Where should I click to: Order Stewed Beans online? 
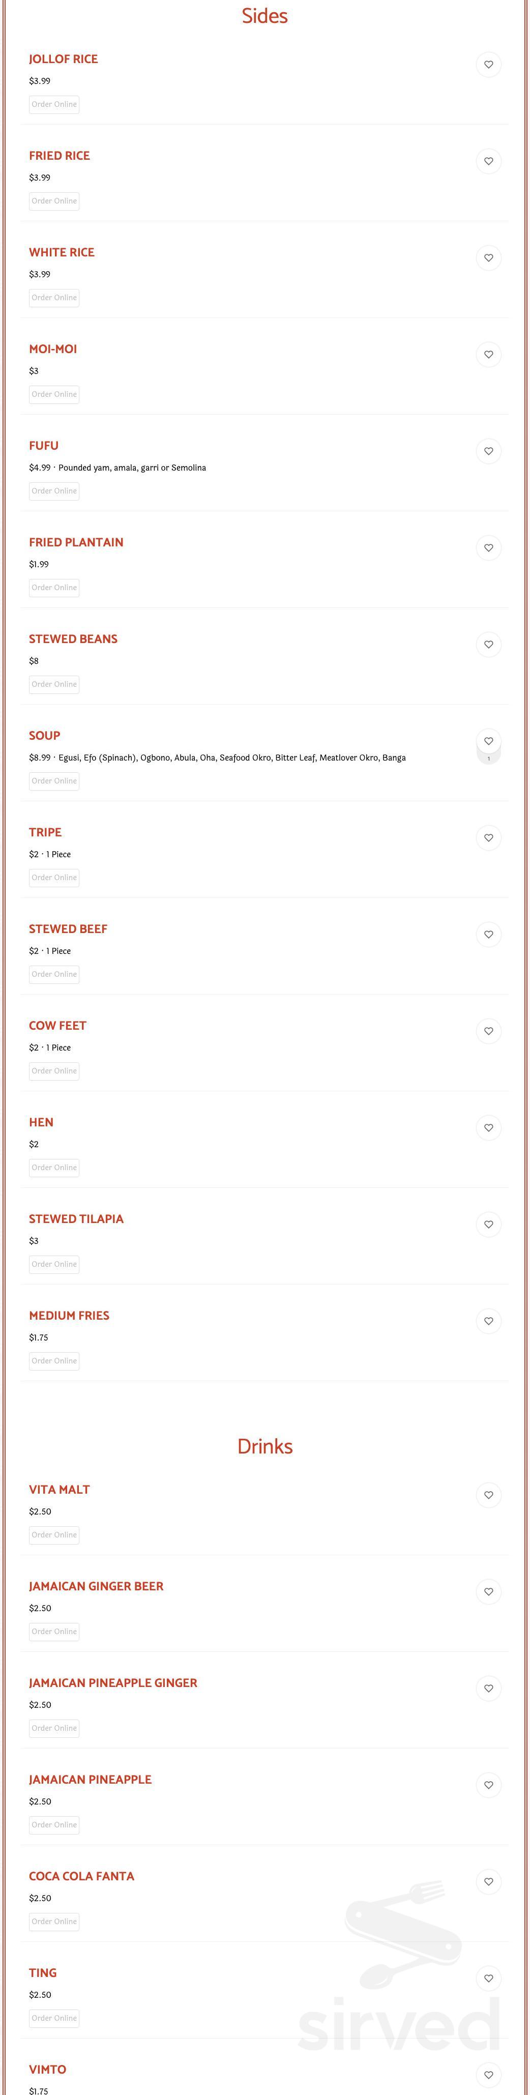click(x=54, y=685)
